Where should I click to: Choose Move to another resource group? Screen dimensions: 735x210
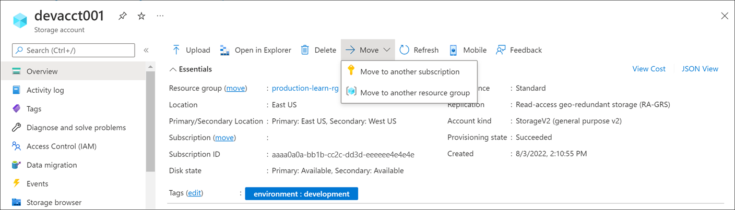pos(409,93)
